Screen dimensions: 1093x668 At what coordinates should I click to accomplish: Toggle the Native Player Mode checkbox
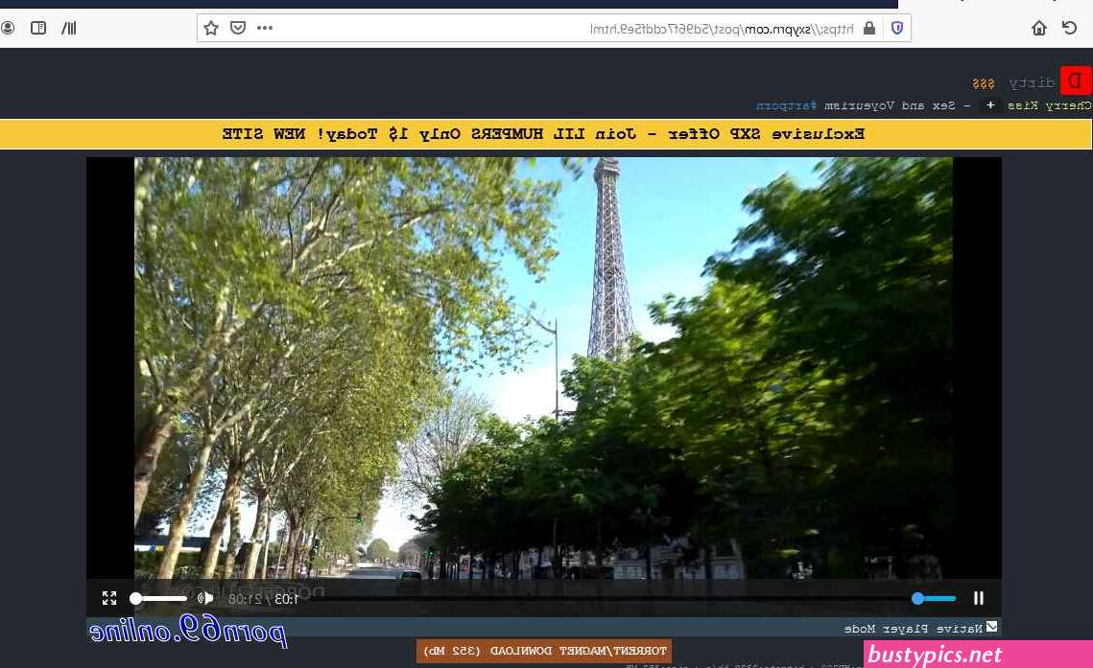992,627
